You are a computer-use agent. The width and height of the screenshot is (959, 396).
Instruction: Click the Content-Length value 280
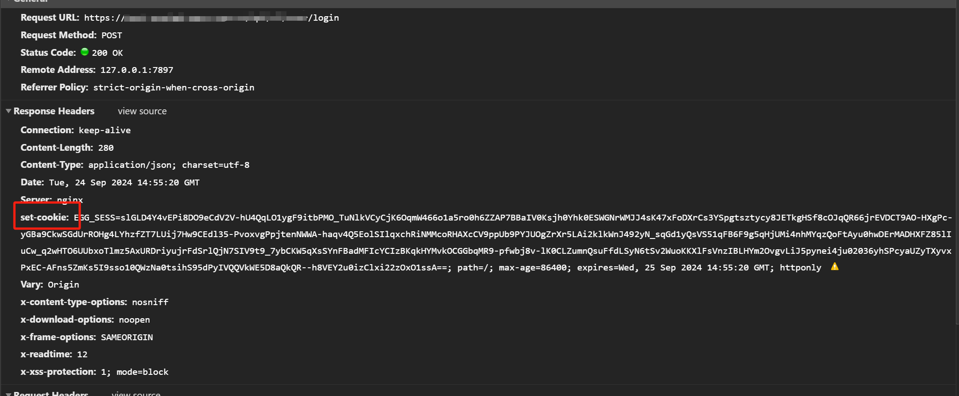tap(106, 148)
